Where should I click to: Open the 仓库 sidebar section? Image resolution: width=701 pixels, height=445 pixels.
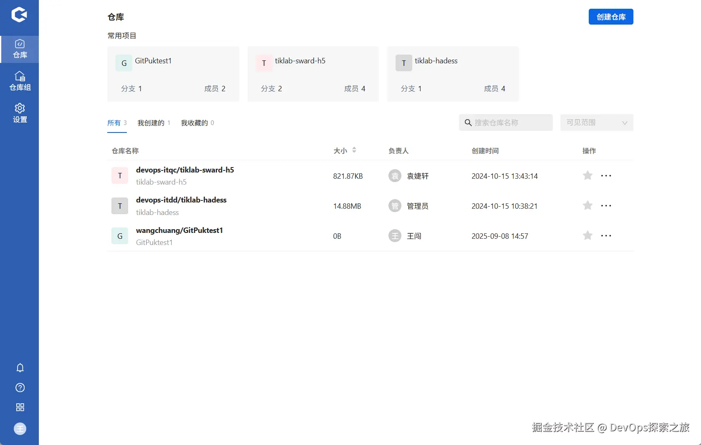pos(20,49)
